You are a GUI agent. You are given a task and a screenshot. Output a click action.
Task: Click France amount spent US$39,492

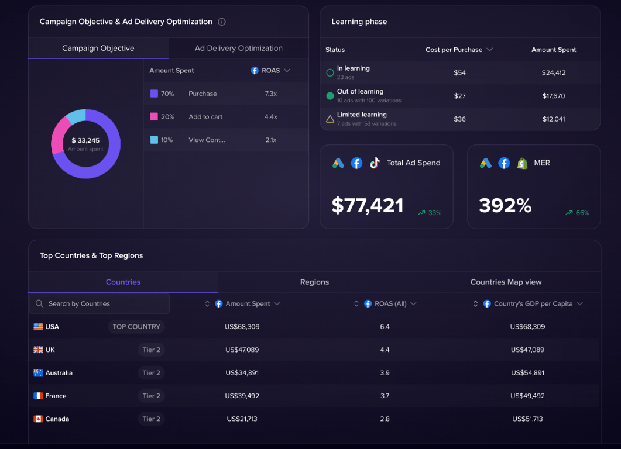tap(242, 396)
